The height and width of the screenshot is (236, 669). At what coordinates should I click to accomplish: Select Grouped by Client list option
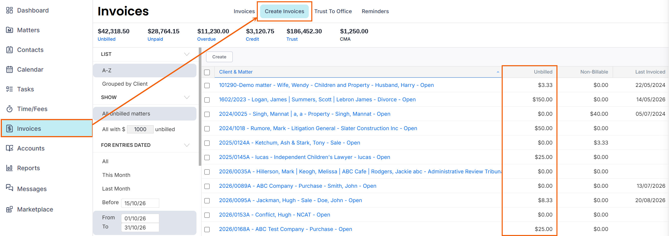[125, 84]
